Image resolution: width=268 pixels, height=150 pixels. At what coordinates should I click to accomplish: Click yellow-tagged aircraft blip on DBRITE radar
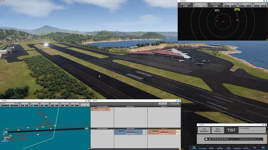pyautogui.click(x=237, y=20)
